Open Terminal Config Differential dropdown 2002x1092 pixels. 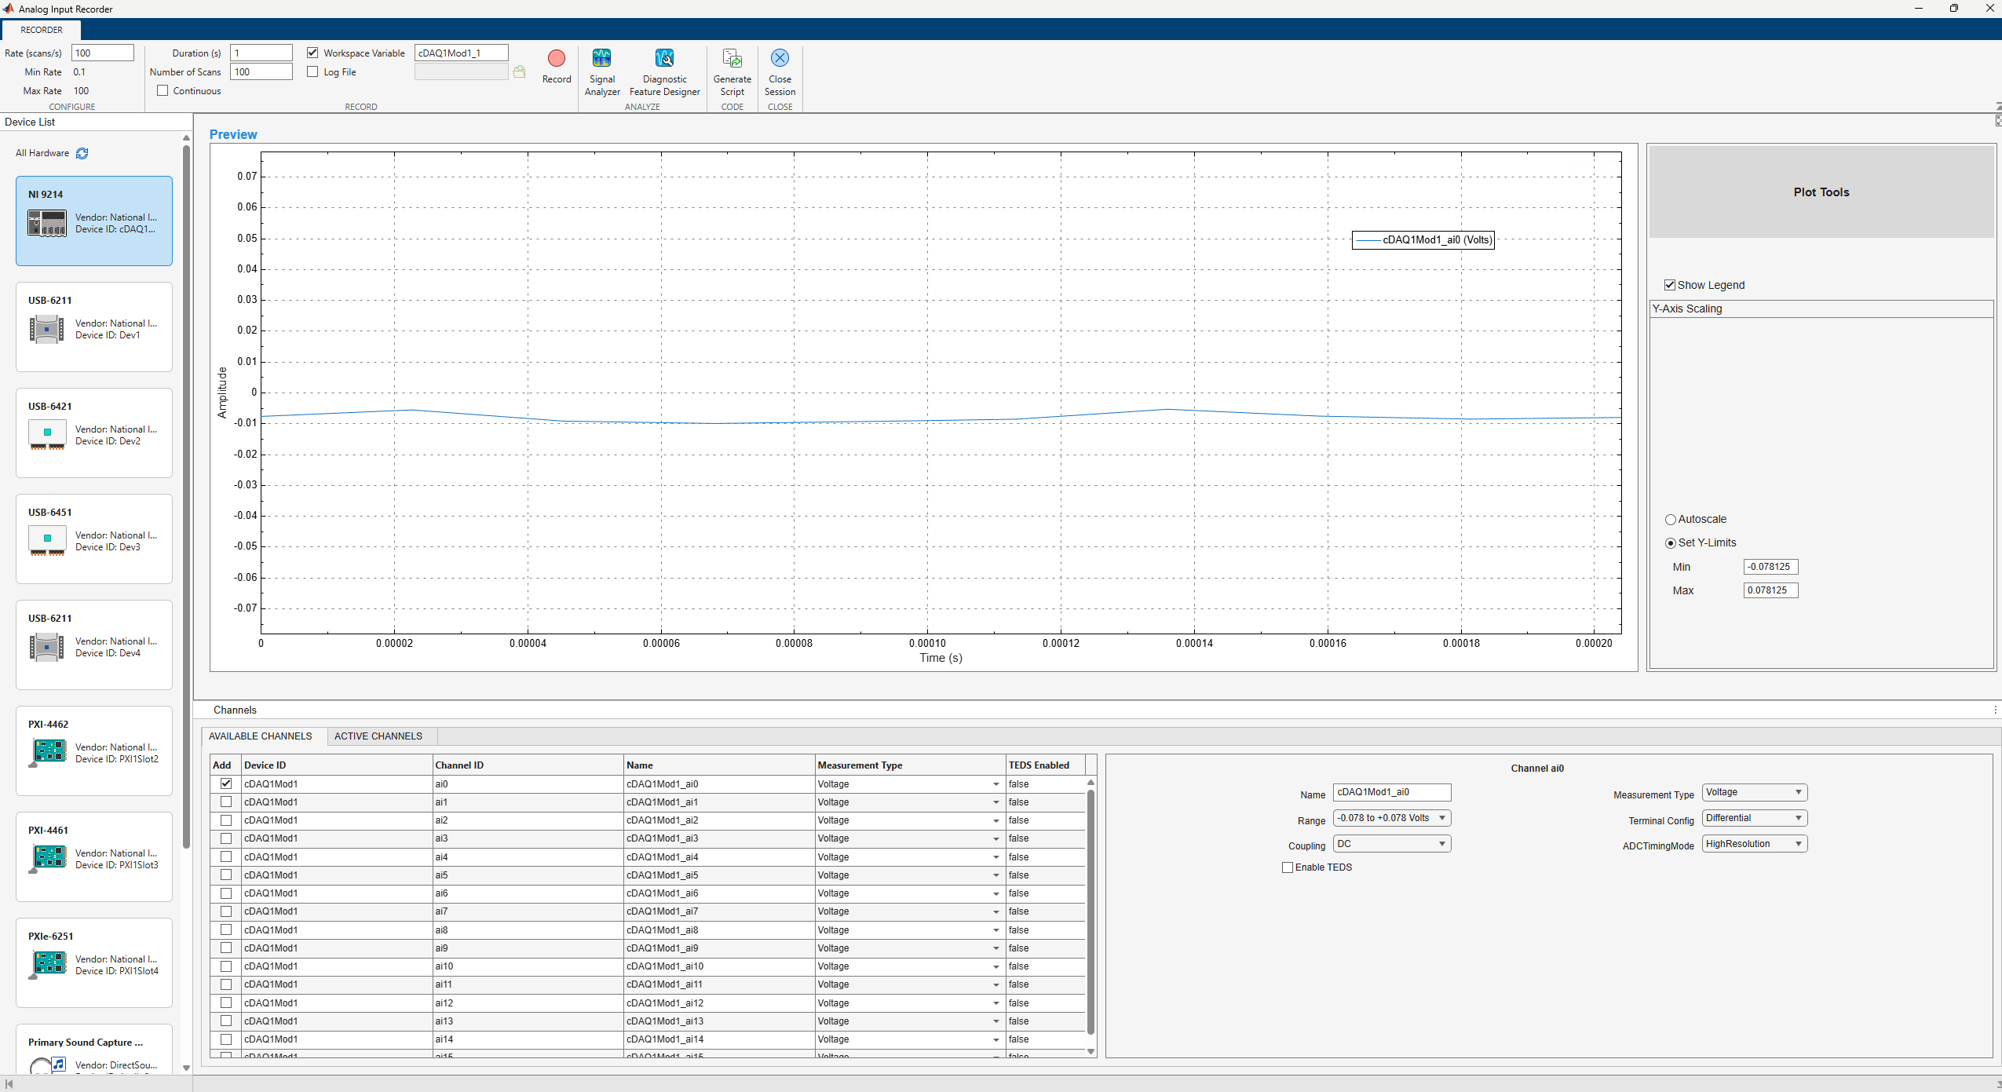point(1755,818)
